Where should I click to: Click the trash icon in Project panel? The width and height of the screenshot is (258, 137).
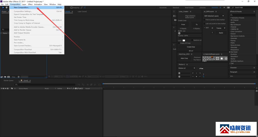tap(19, 77)
